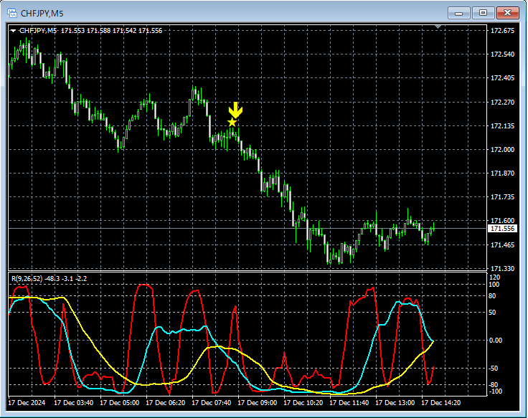Click the 172.675 price scale value
The image size is (528, 418).
click(502, 31)
